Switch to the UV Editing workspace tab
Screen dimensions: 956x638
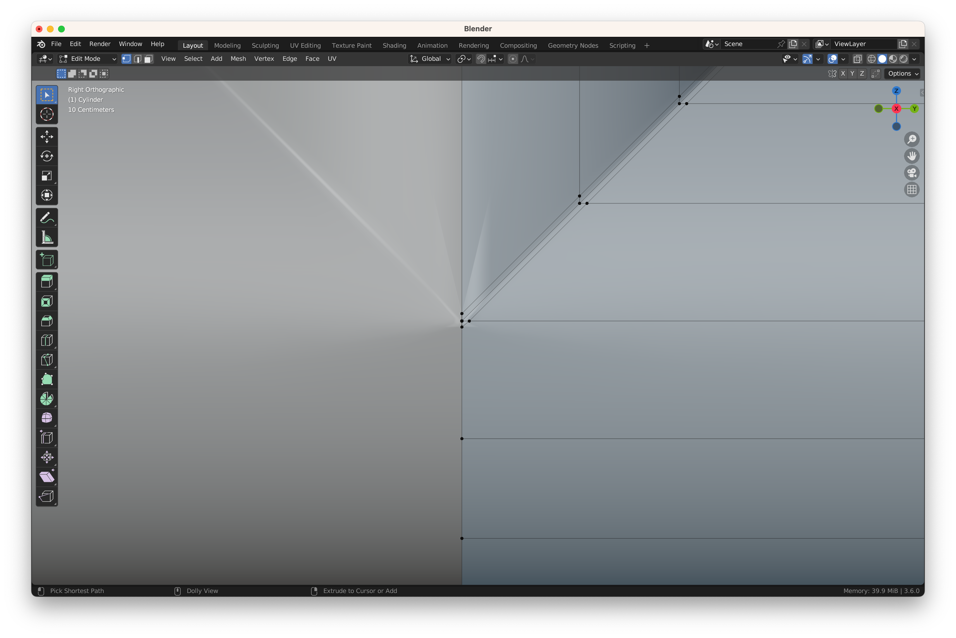(305, 45)
